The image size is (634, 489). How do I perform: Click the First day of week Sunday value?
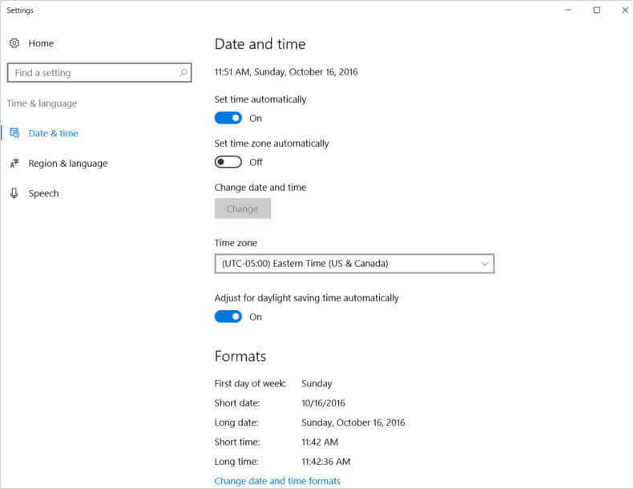coord(317,383)
